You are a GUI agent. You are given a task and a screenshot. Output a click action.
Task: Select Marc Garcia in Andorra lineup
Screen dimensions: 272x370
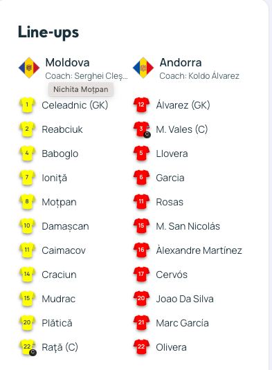(x=182, y=323)
